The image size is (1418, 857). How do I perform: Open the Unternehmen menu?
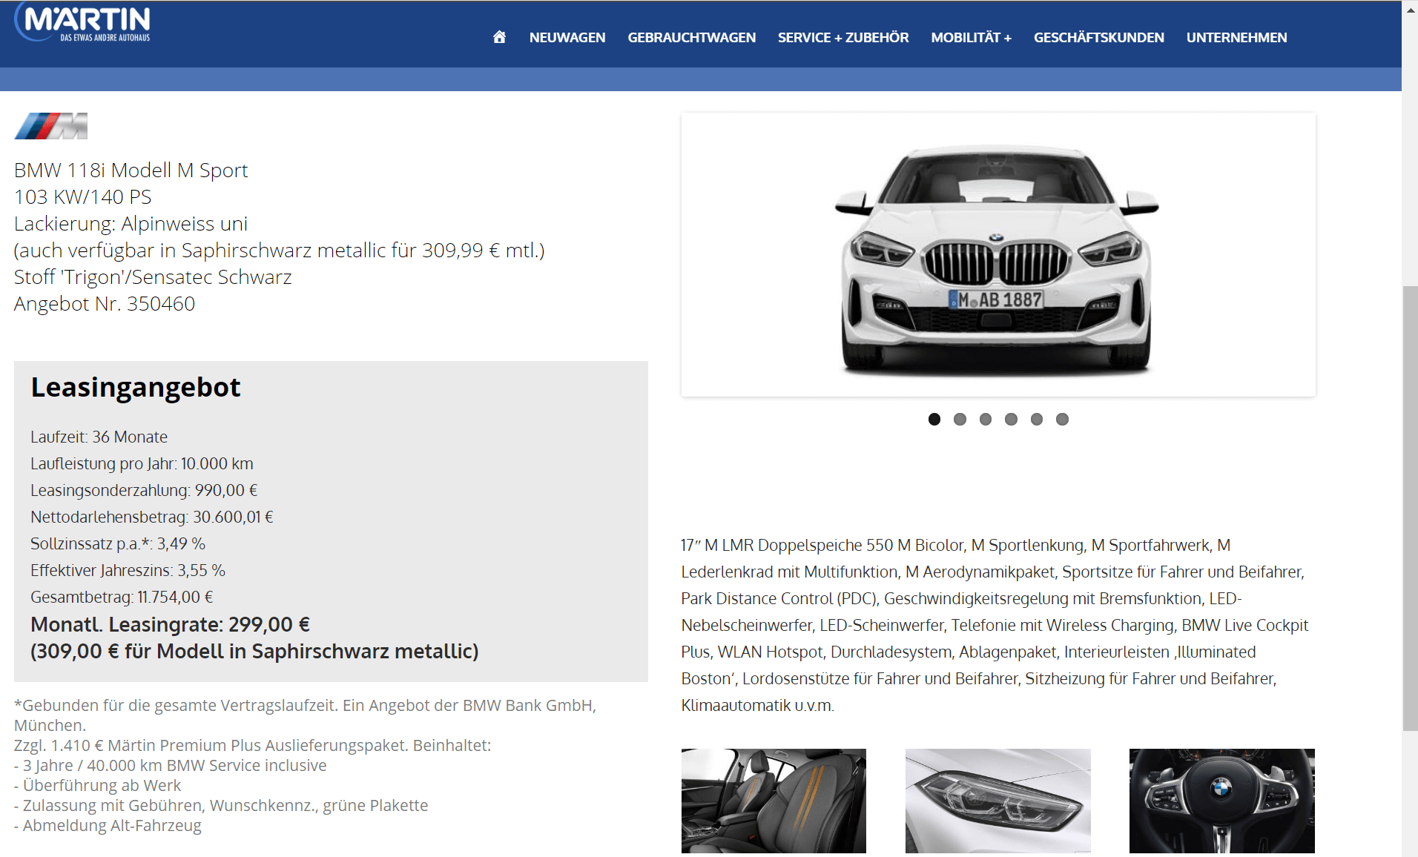click(x=1237, y=38)
